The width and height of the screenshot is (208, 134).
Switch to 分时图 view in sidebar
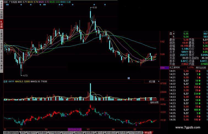(1, 15)
